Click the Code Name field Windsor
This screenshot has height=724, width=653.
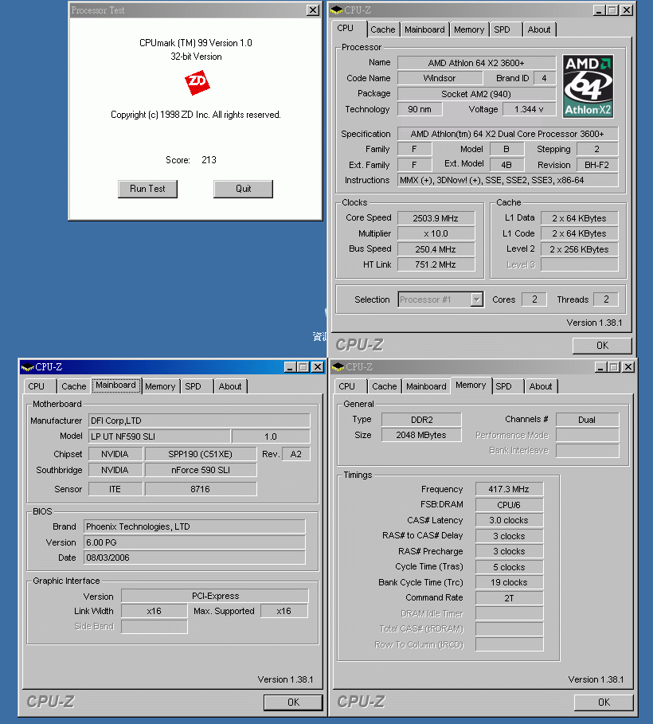(440, 78)
